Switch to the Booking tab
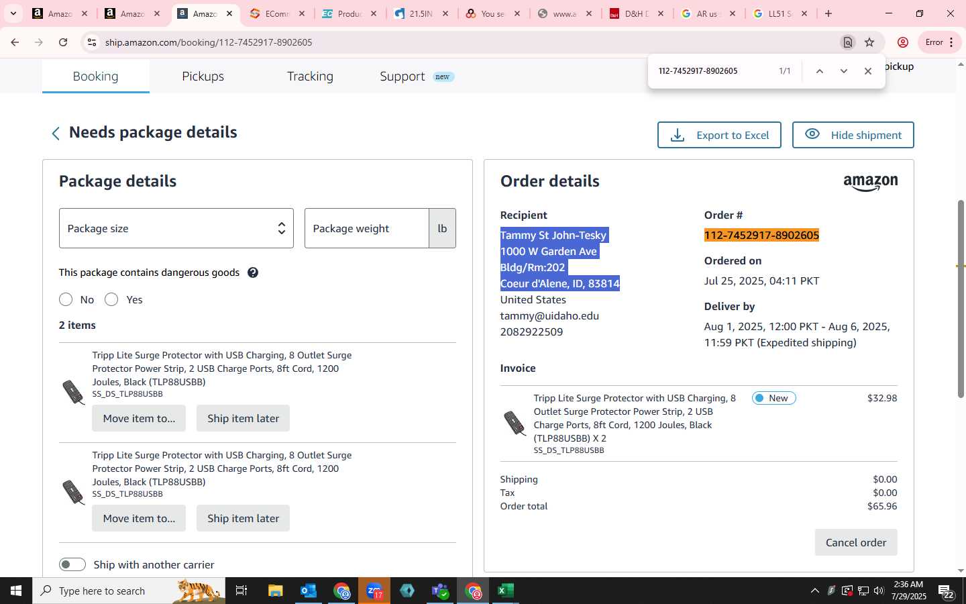Screen dimensions: 966x604 click(95, 76)
